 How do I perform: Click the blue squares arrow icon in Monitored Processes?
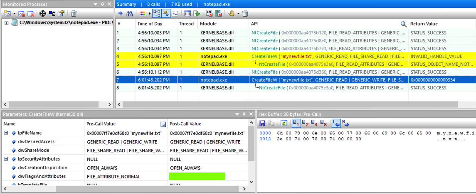click(x=52, y=13)
